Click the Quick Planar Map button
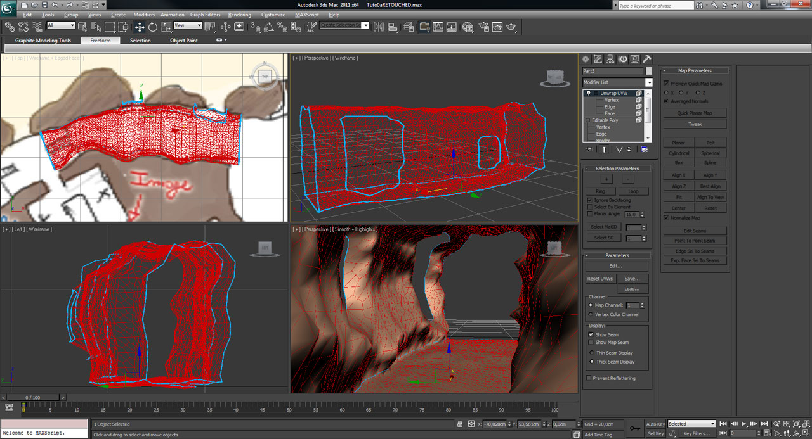This screenshot has width=812, height=439. 695,113
